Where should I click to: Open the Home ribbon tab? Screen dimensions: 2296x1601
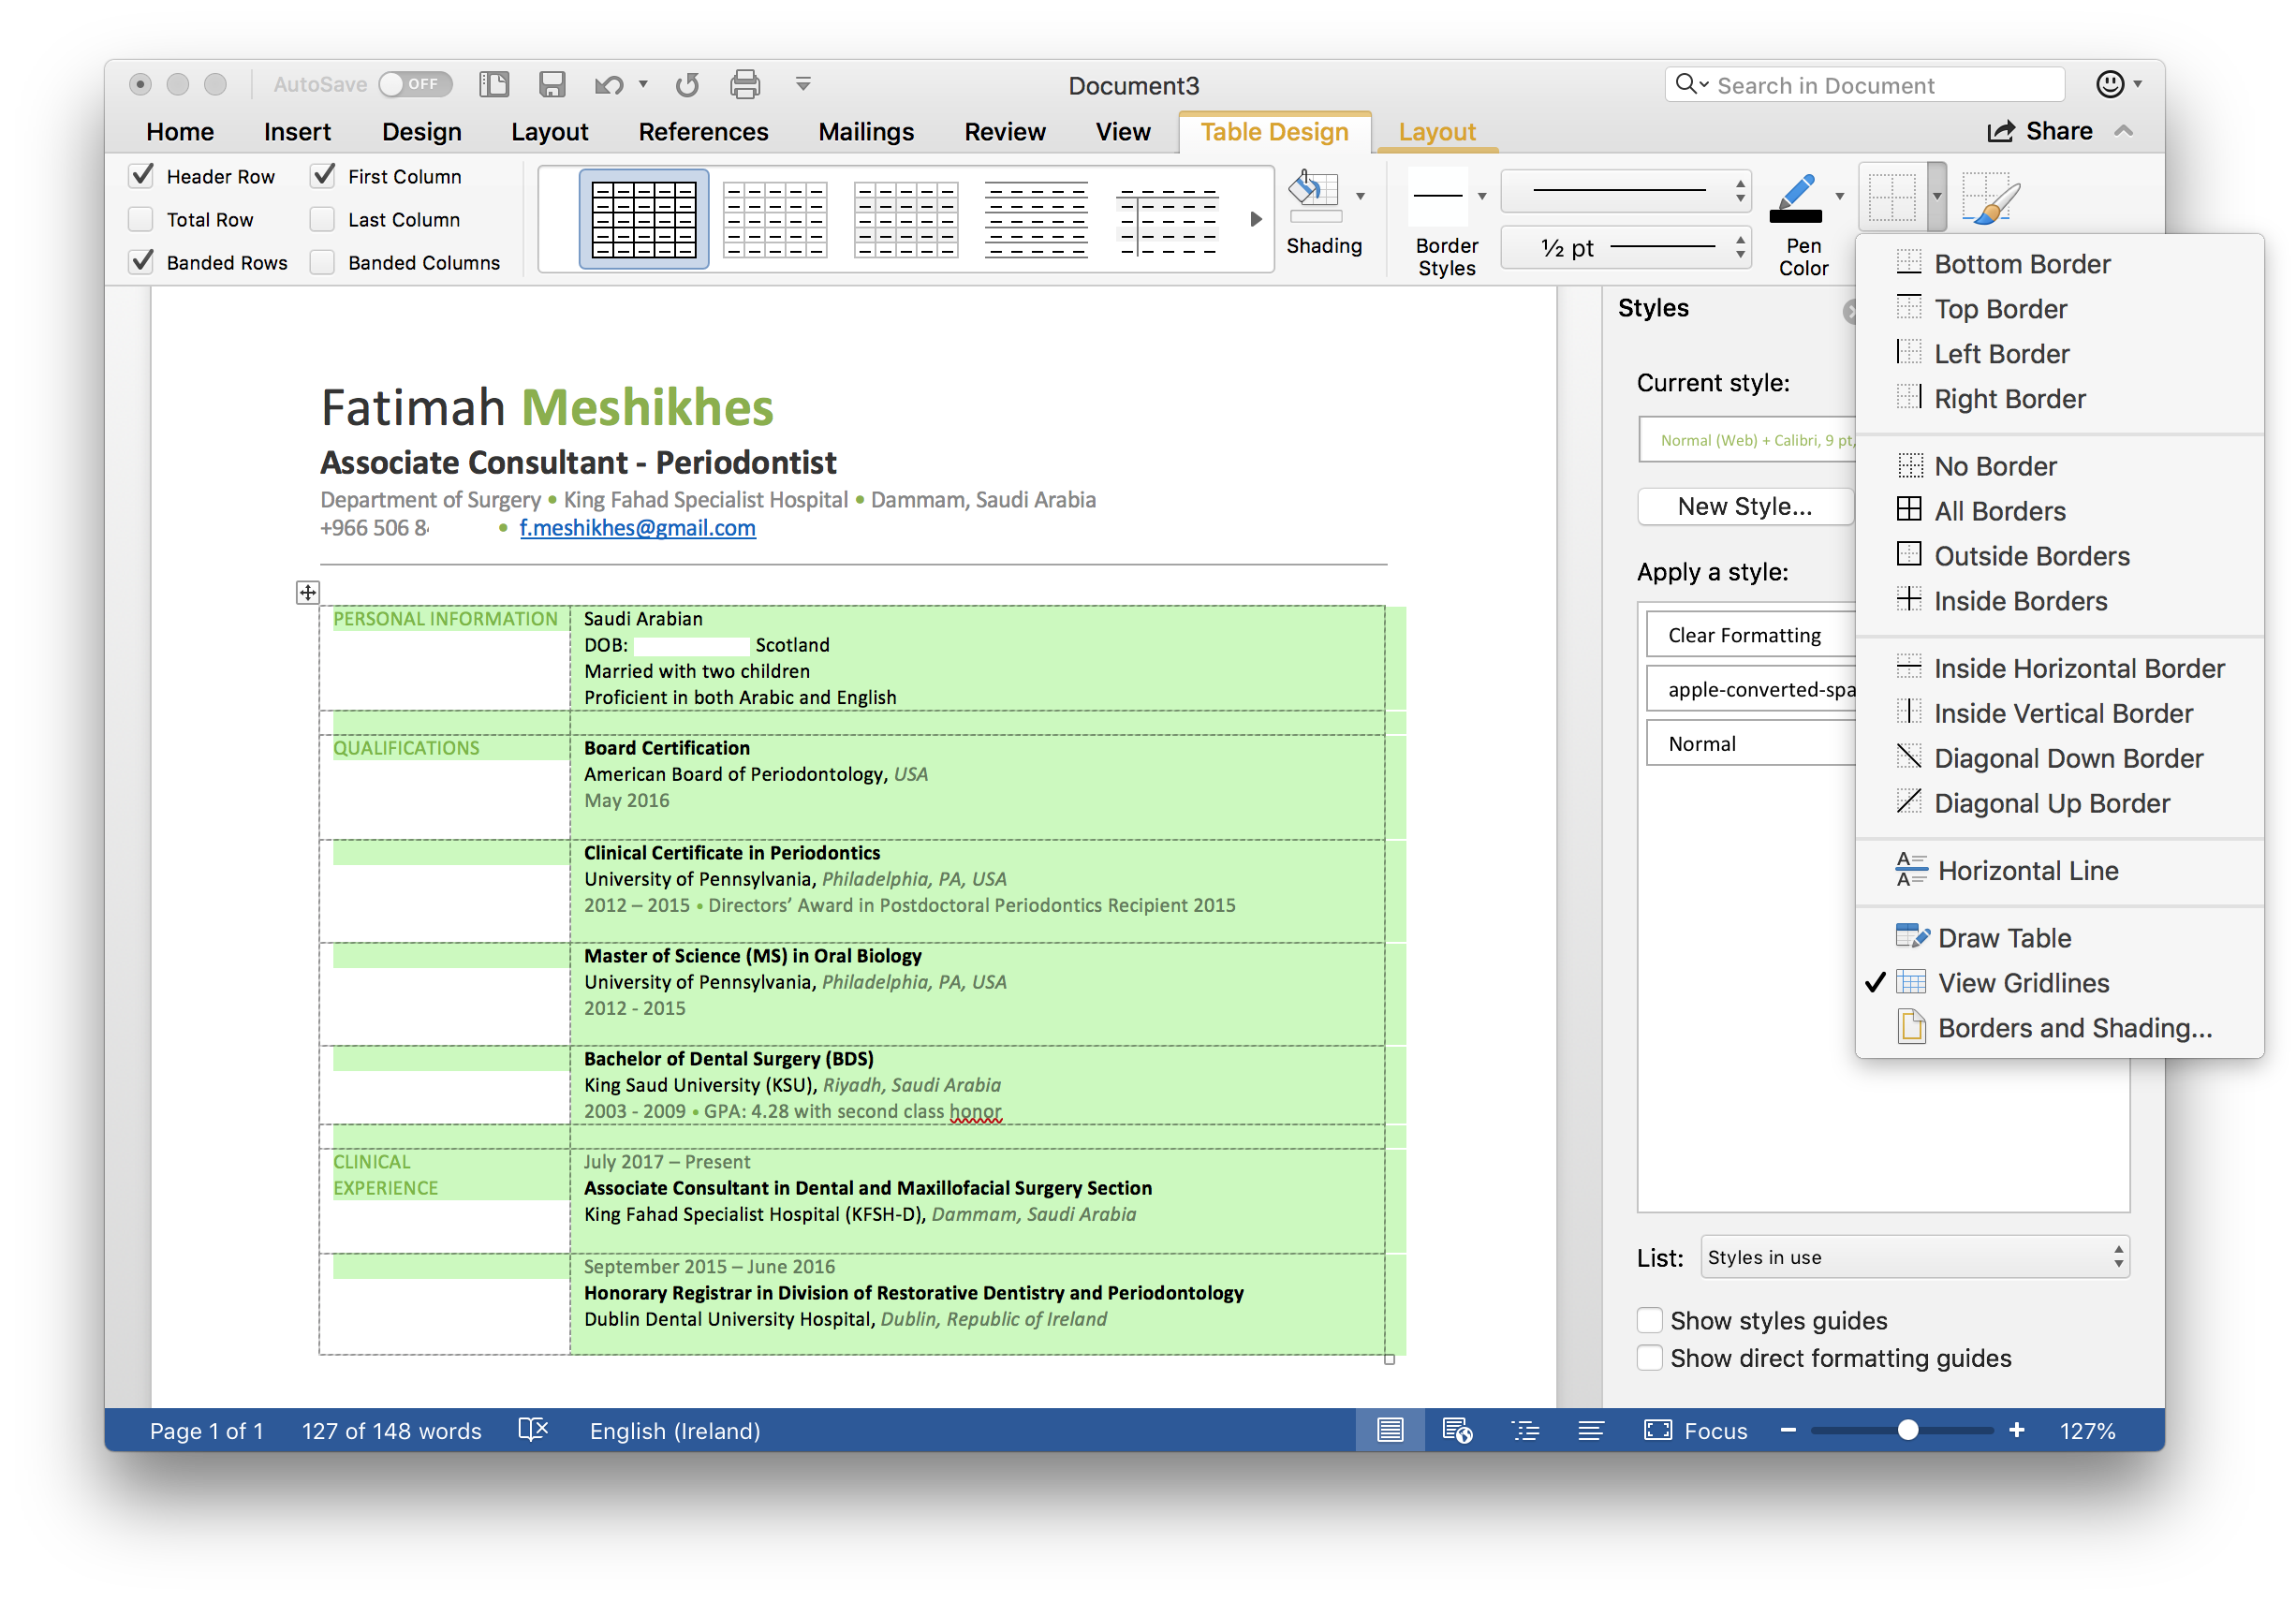point(180,131)
